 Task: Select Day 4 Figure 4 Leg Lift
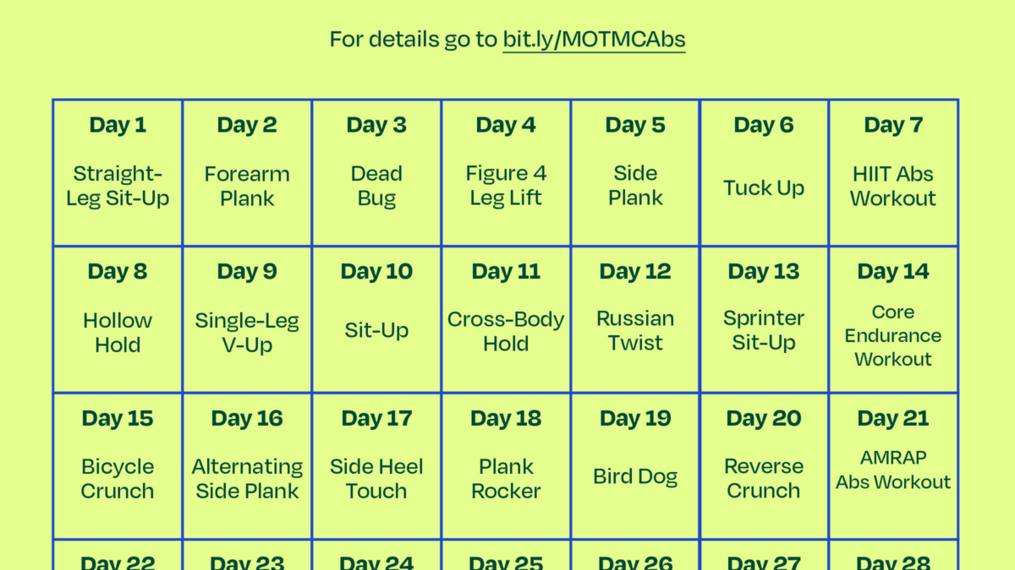tap(506, 173)
